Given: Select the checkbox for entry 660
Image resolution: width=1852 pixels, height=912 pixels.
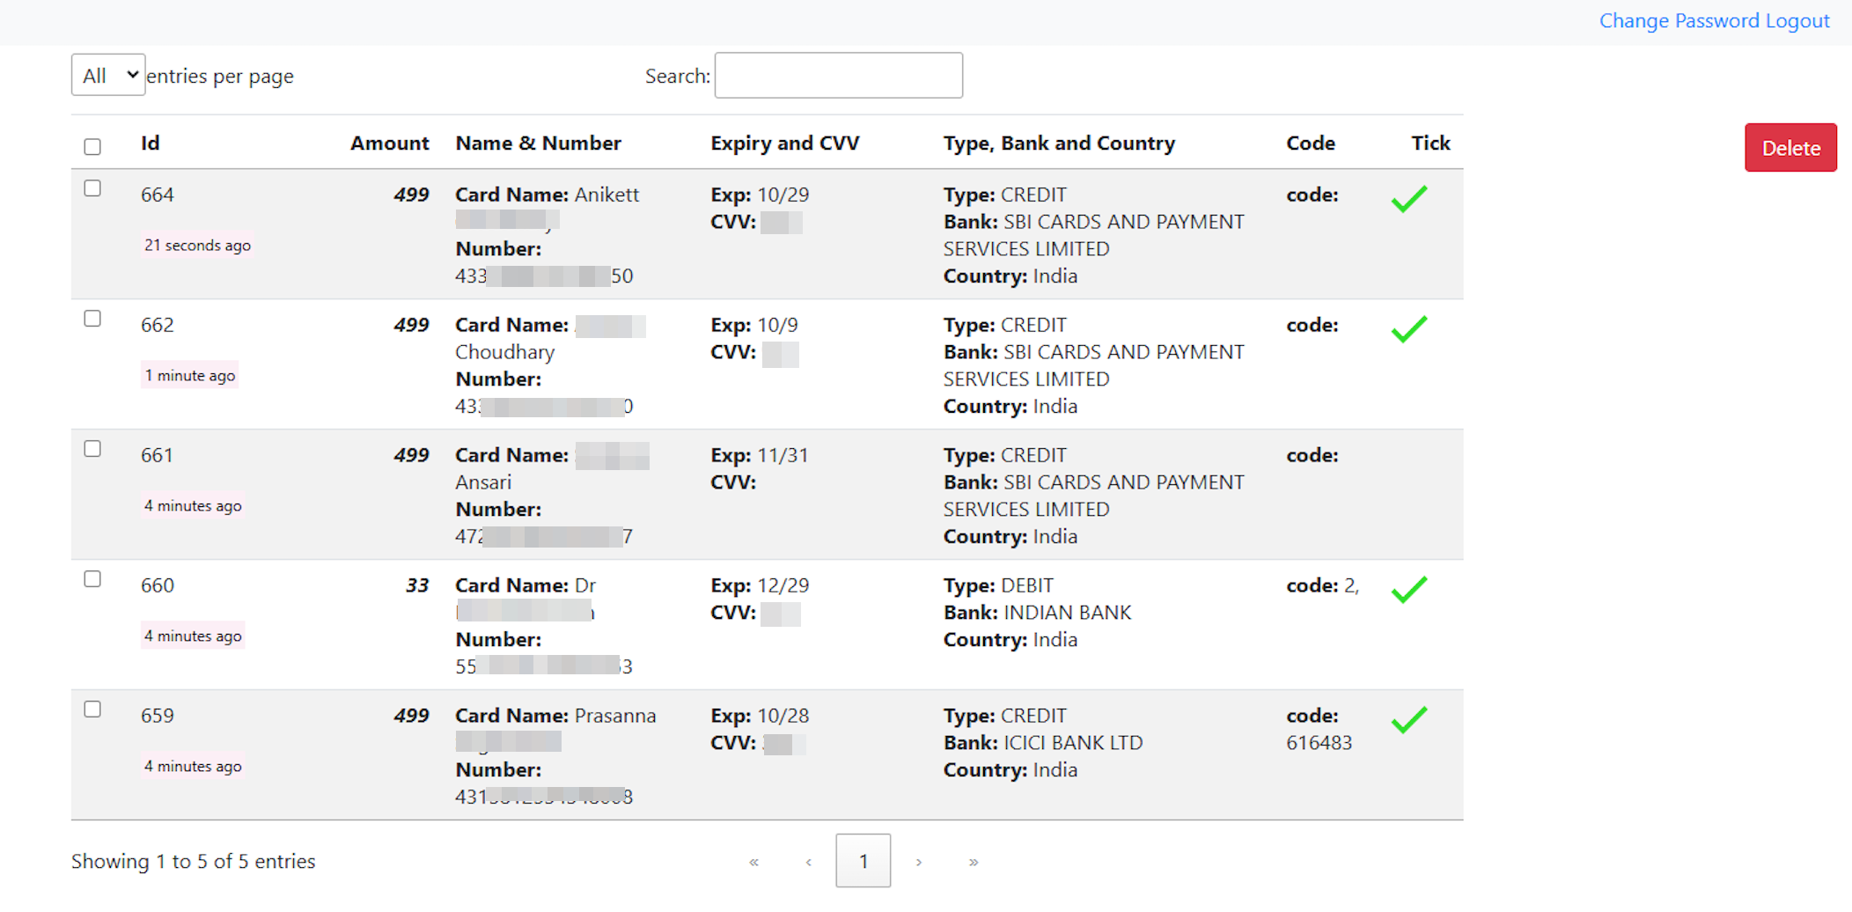Looking at the screenshot, I should coord(92,579).
